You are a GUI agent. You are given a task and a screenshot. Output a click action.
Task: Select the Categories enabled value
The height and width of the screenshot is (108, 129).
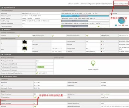(105, 94)
